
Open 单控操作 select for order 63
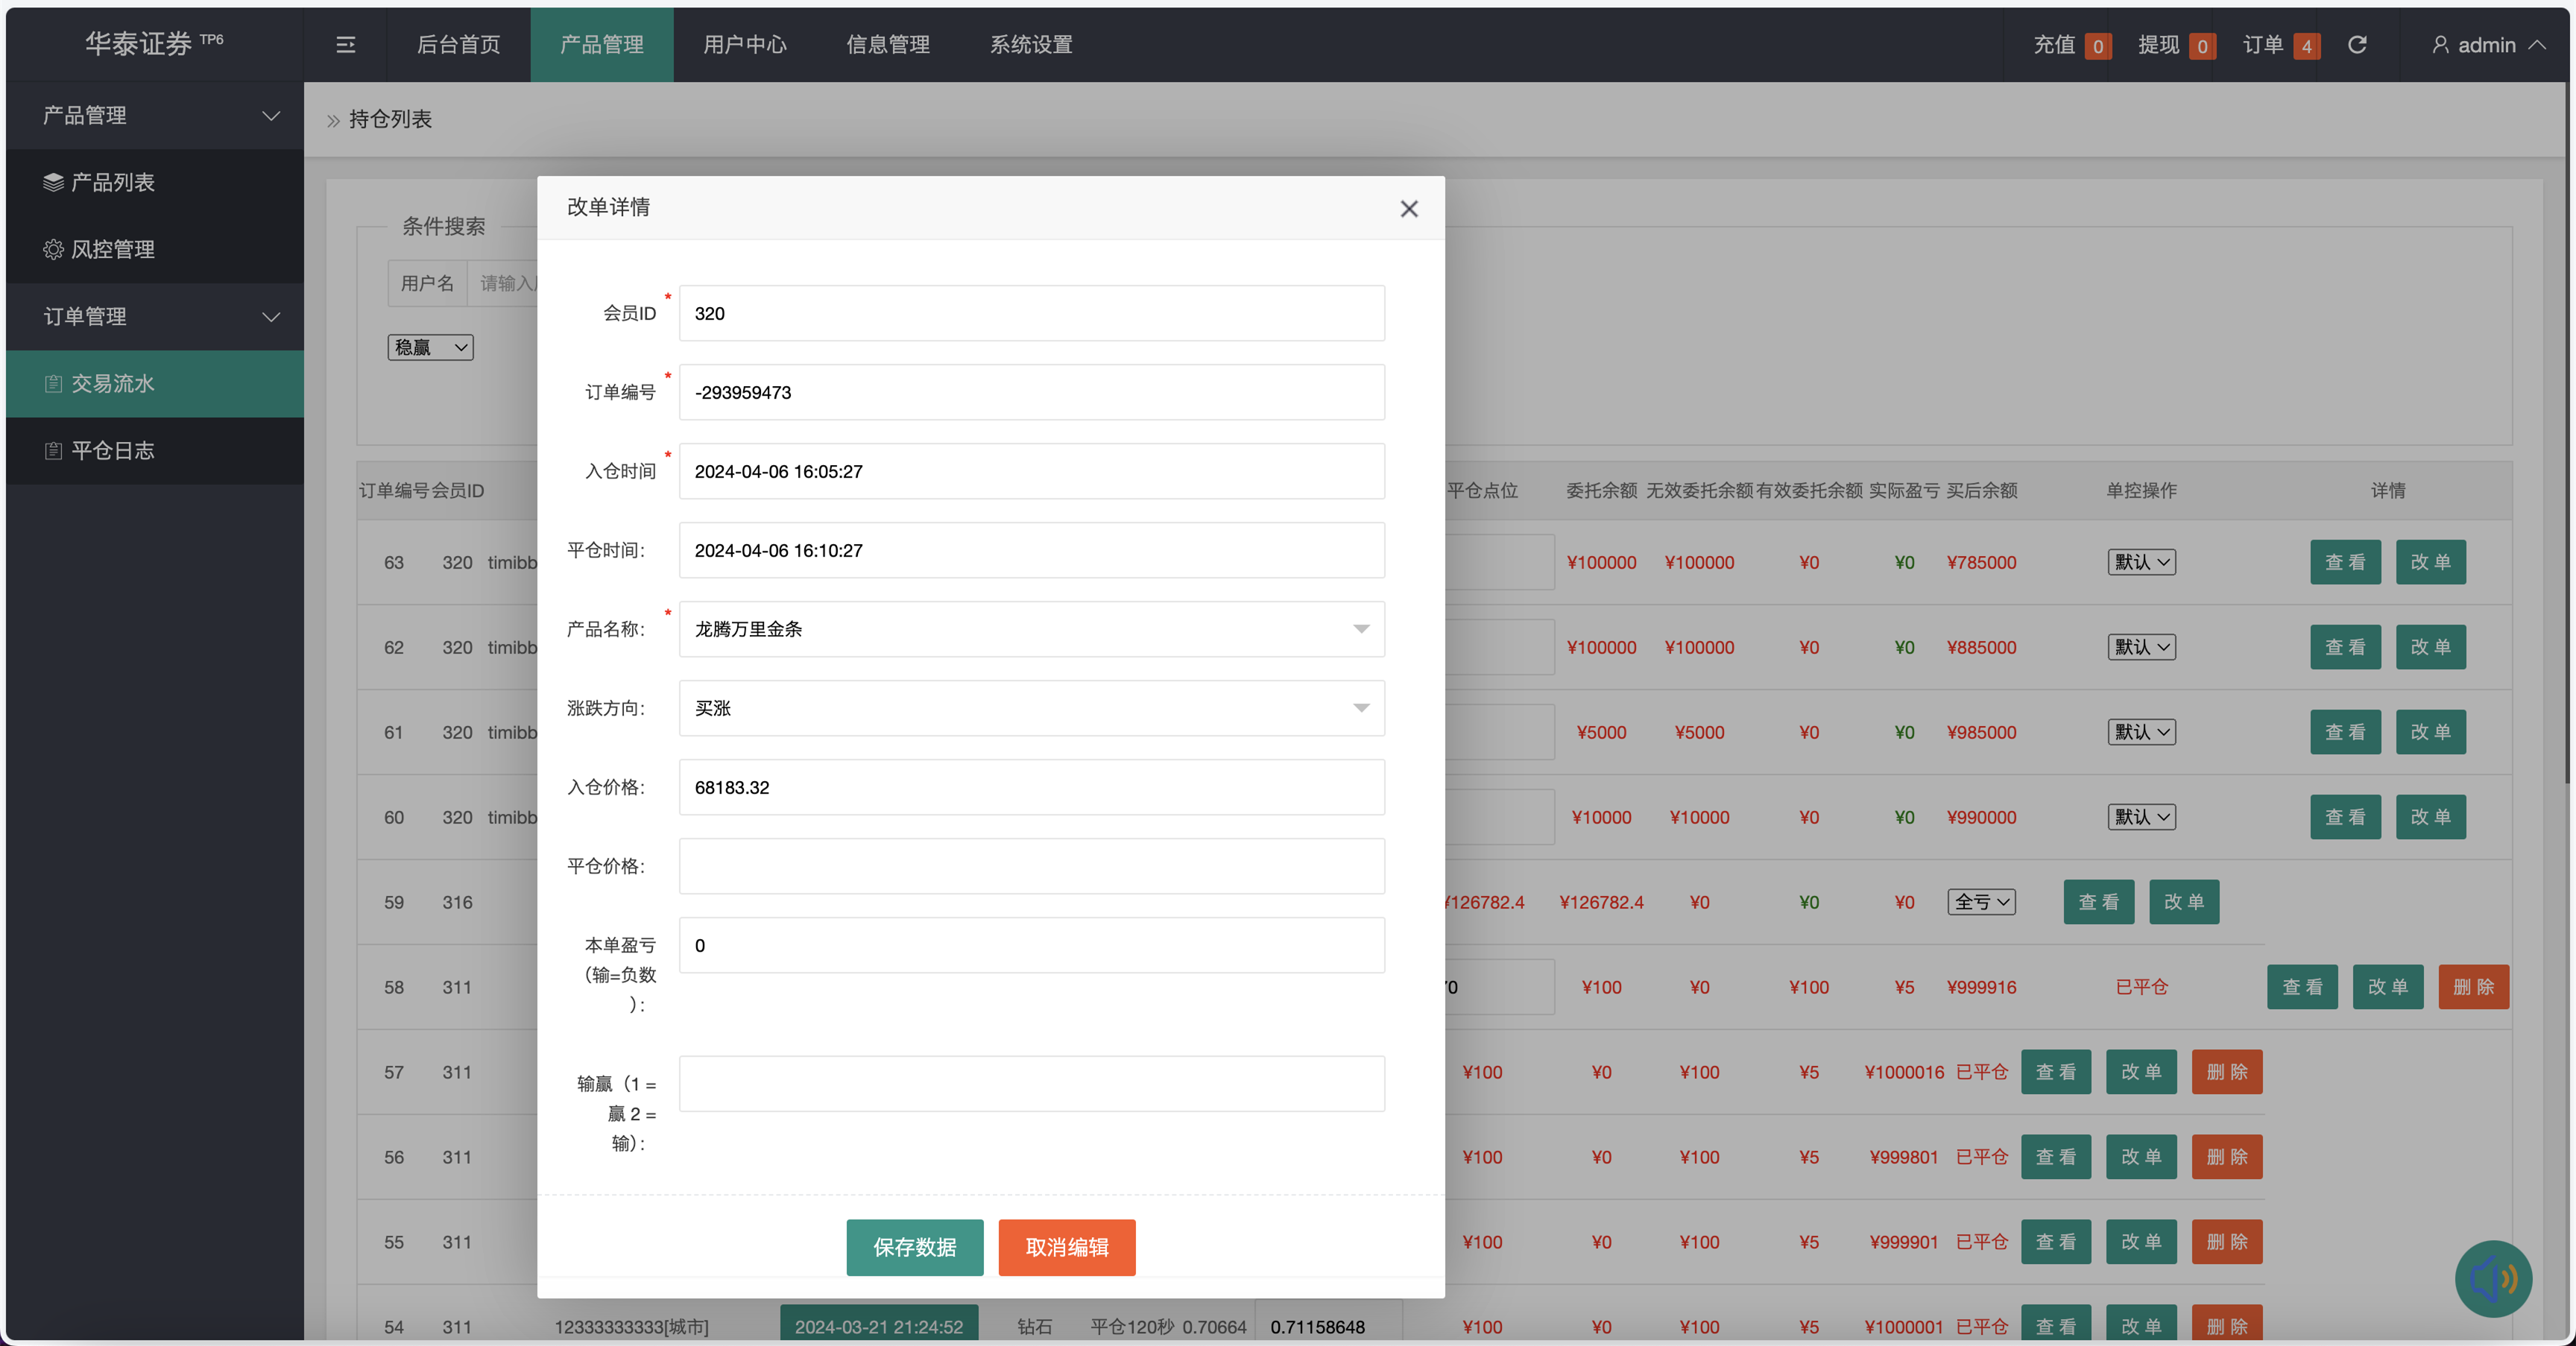[x=2141, y=562]
